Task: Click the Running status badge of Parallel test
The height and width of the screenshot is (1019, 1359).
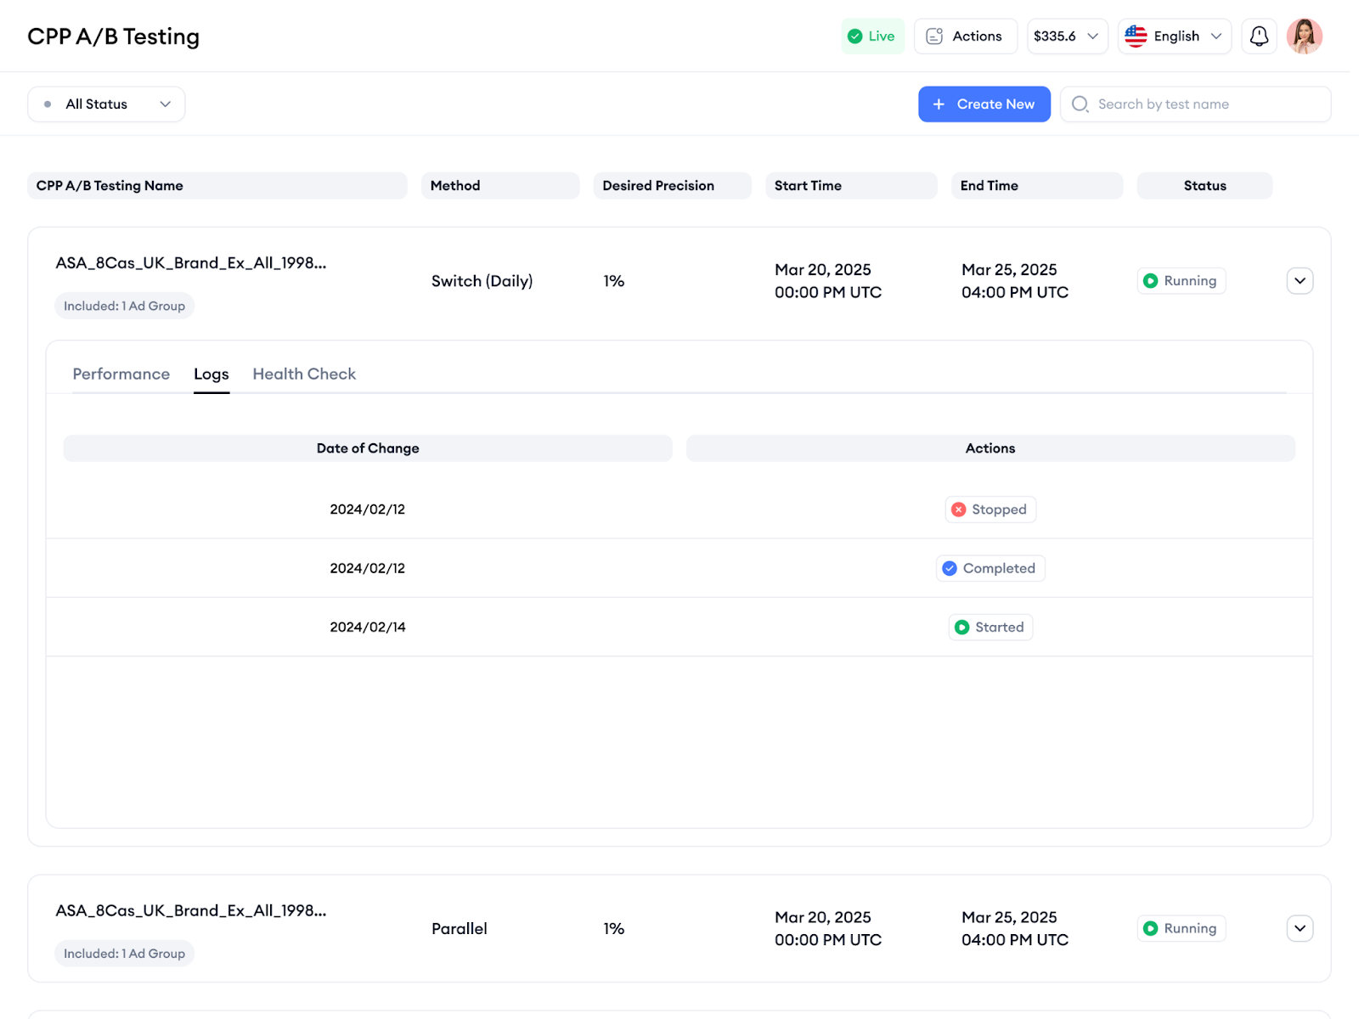Action: coord(1181,929)
